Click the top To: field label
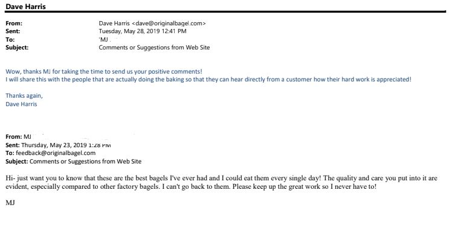Screen dimensions: 449x225 pos(10,39)
